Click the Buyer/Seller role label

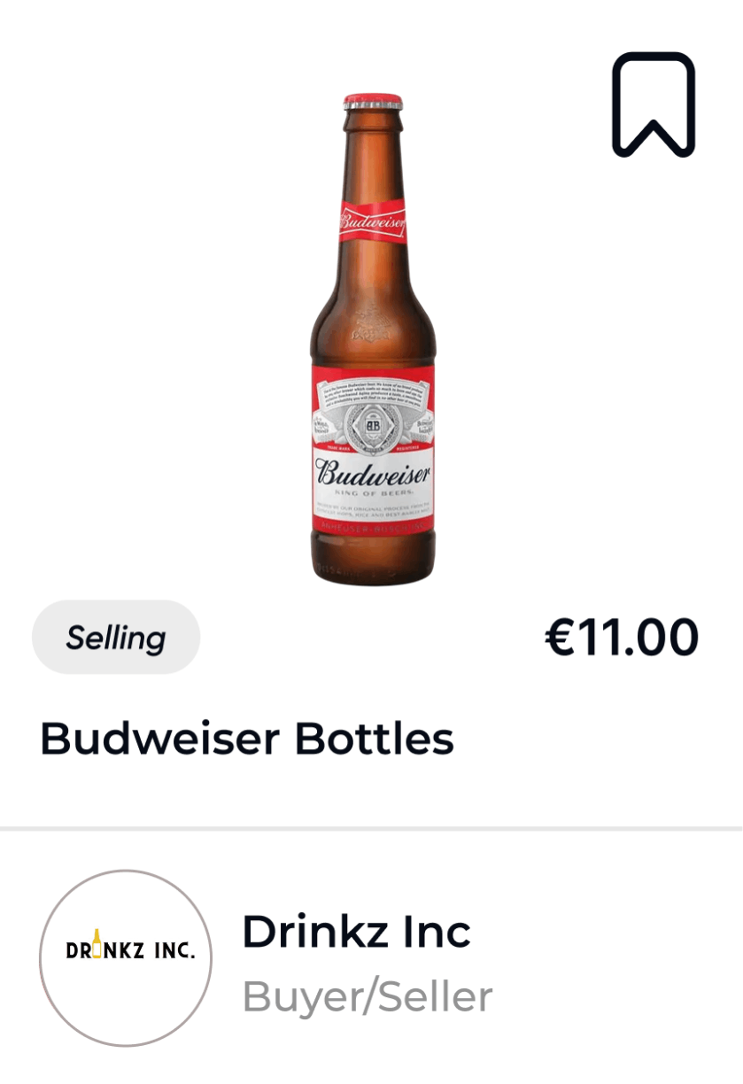pyautogui.click(x=367, y=997)
